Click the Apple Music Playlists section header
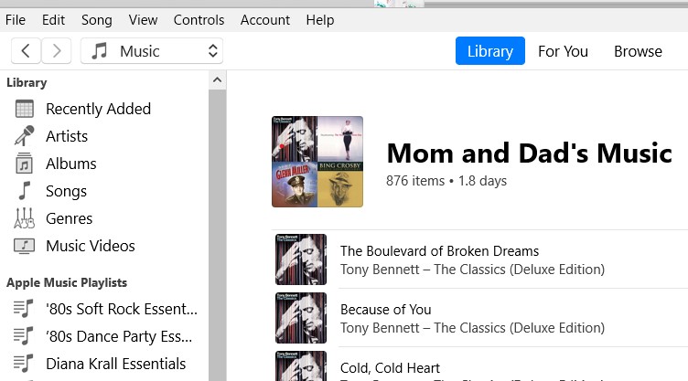The image size is (688, 381). tap(67, 282)
